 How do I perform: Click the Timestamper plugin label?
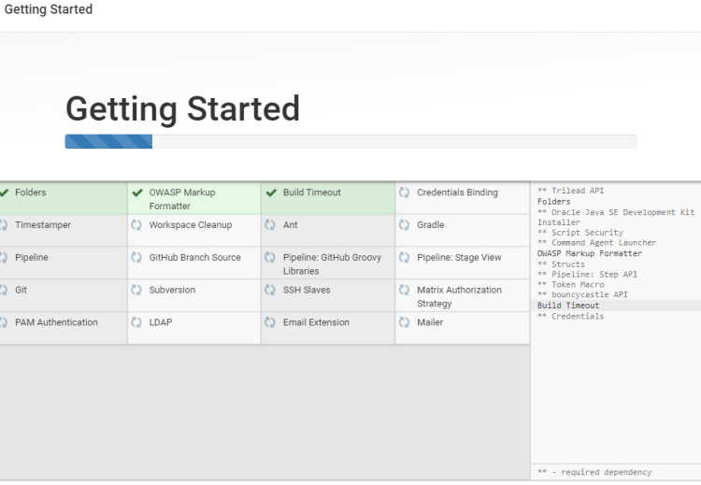pos(43,225)
